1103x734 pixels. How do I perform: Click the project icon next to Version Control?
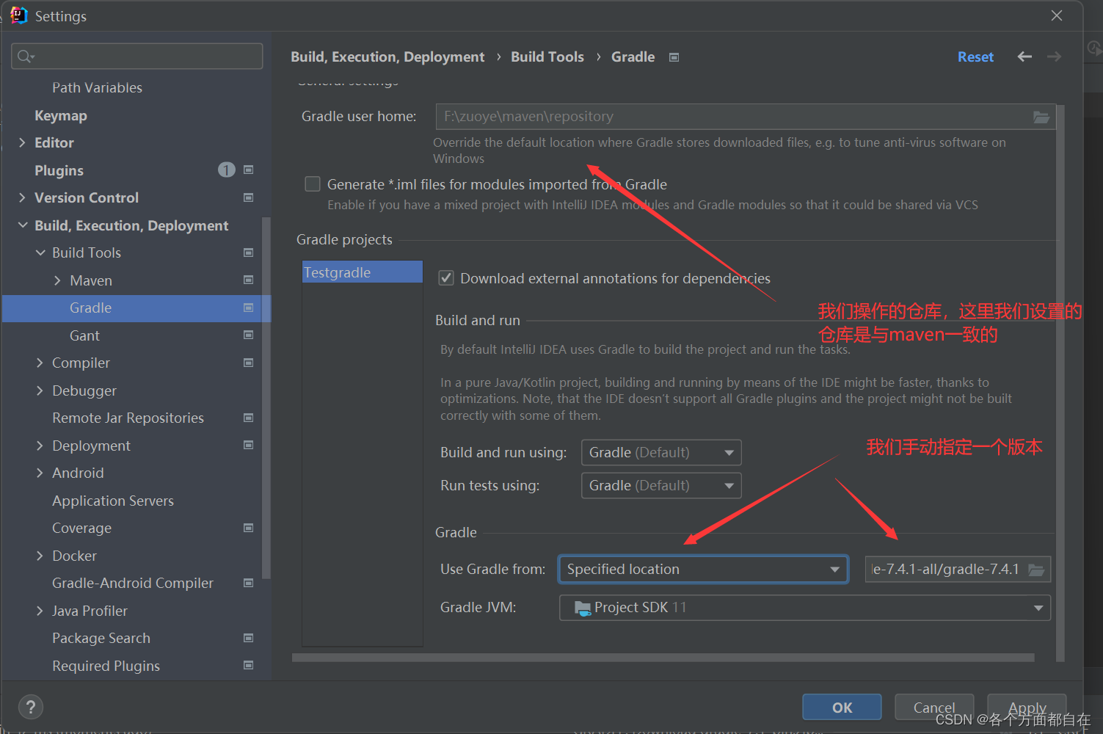248,197
